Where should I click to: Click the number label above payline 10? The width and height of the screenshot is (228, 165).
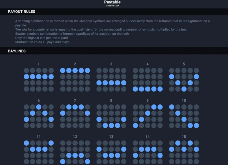pos(184,100)
